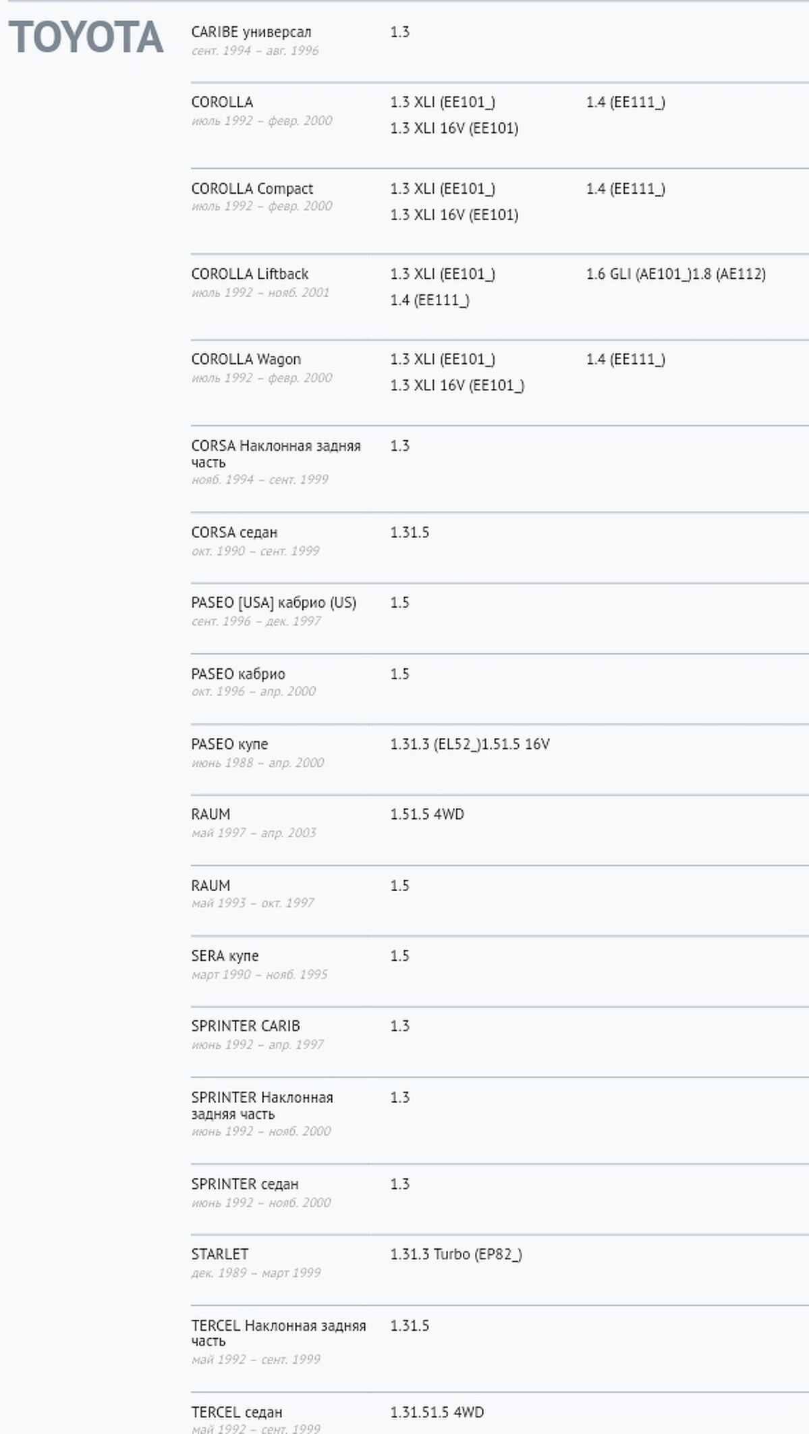Image resolution: width=809 pixels, height=1434 pixels.
Task: Choose 1.3 XLI 16V (EE101) under COROLLA Compact
Action: (x=453, y=215)
